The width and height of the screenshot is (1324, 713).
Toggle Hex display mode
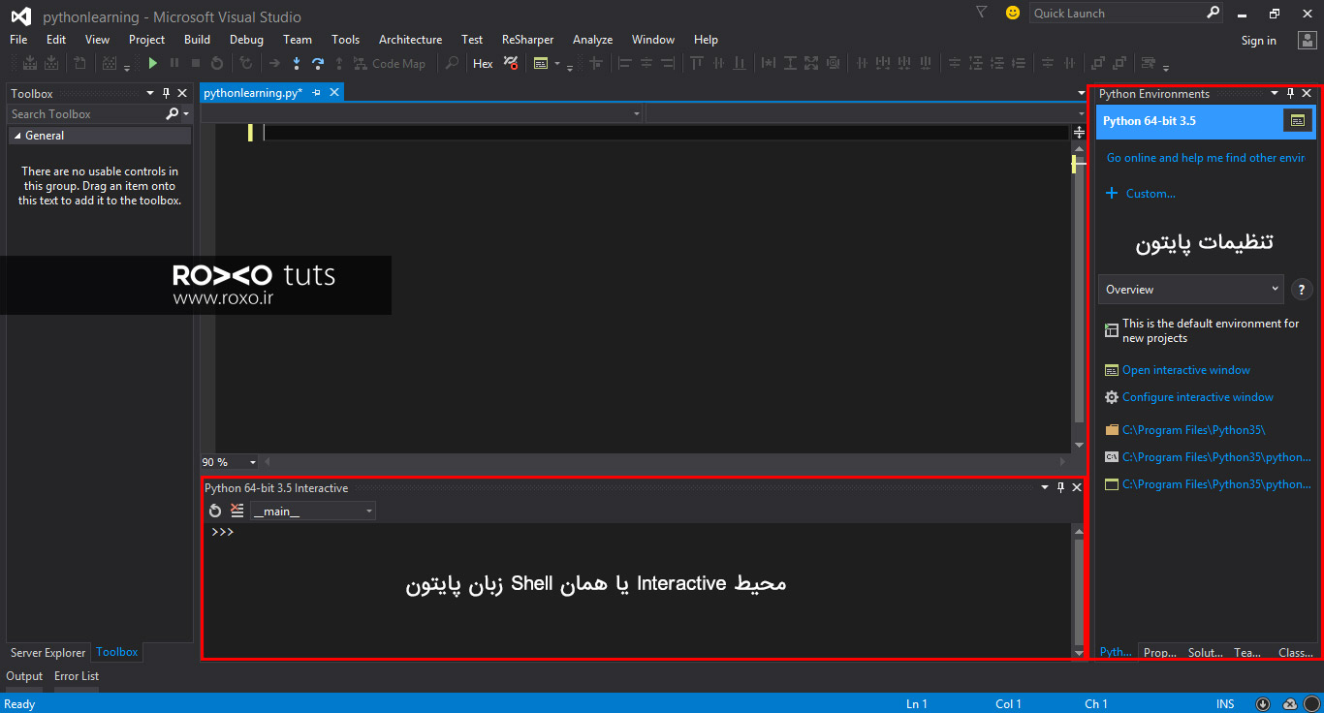(483, 63)
